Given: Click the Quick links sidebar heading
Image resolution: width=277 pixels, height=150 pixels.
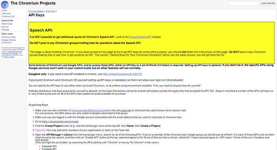Looking at the screenshot, I should click(x=8, y=21).
